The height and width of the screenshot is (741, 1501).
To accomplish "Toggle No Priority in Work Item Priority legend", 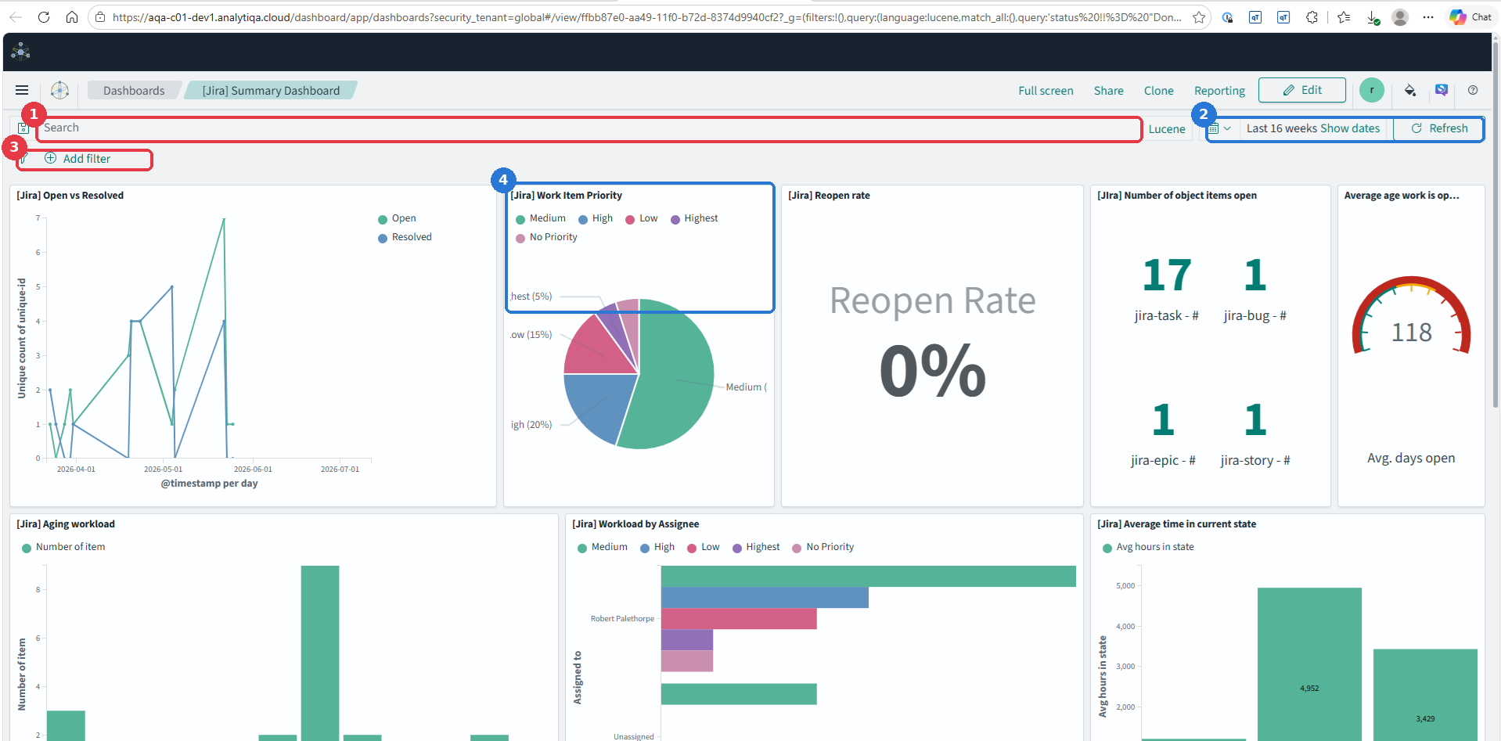I will click(546, 237).
